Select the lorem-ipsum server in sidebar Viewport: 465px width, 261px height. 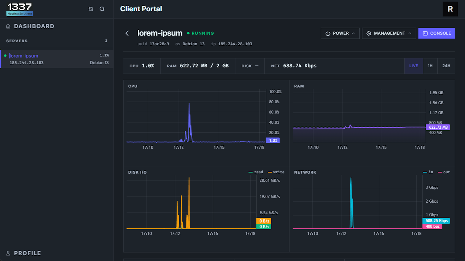[57, 59]
